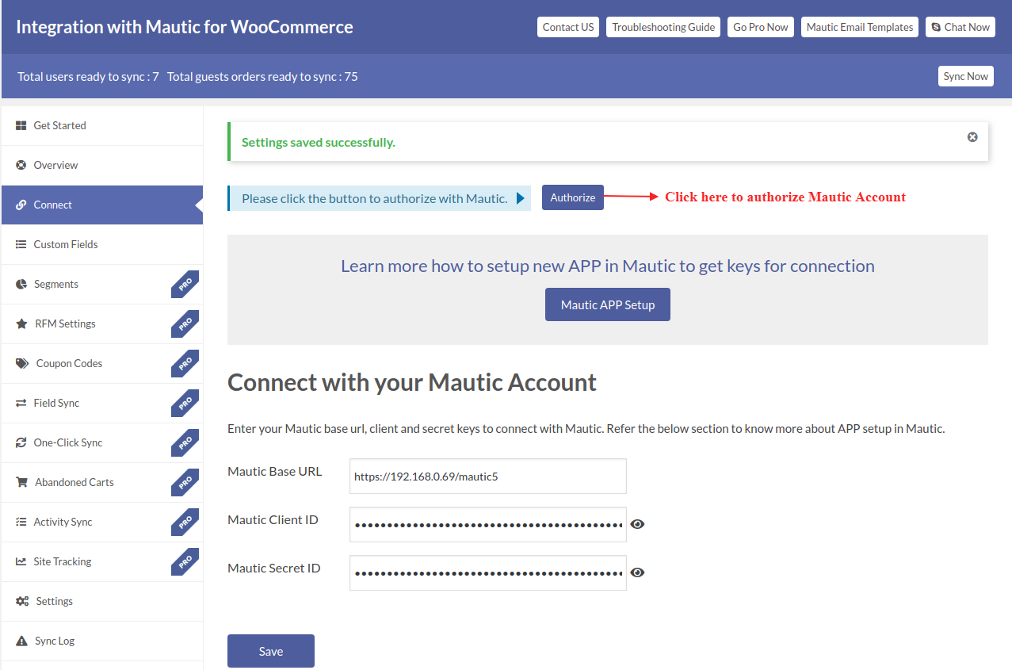Save the Mautic connection settings
Image resolution: width=1012 pixels, height=670 pixels.
(x=271, y=651)
